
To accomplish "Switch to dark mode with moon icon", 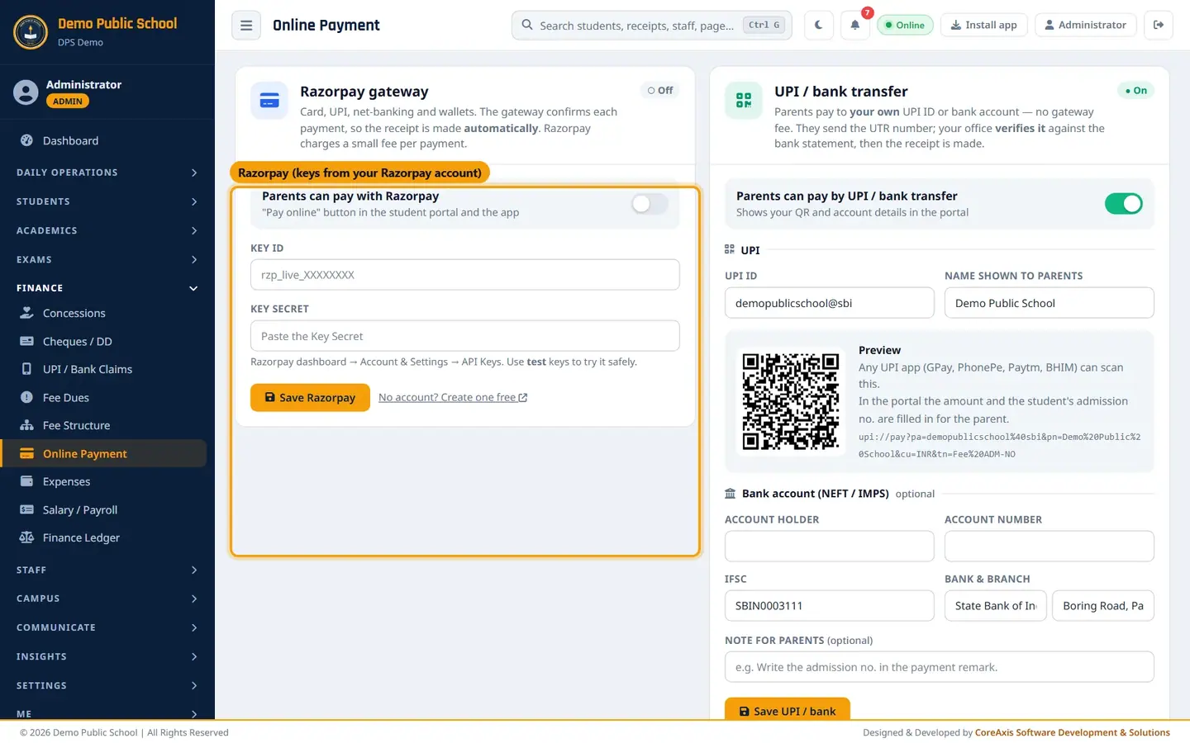I will point(818,25).
